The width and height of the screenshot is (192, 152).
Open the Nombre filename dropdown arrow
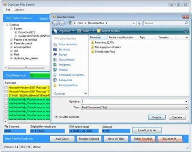[x=186, y=101]
